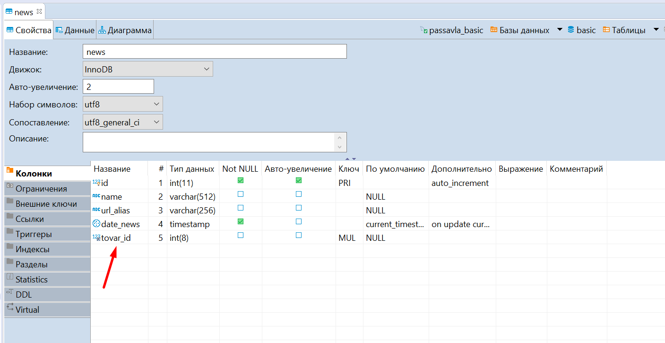Viewport: 665px width, 343px height.
Task: Toggle Авто-увеличение checkbox for id
Action: click(x=299, y=180)
